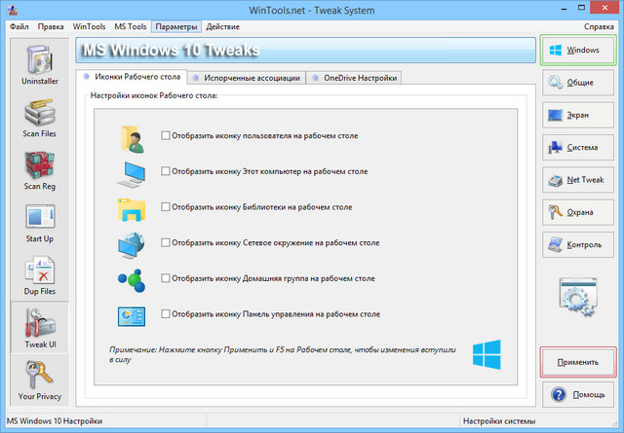Open the MS Tools menu

click(131, 26)
